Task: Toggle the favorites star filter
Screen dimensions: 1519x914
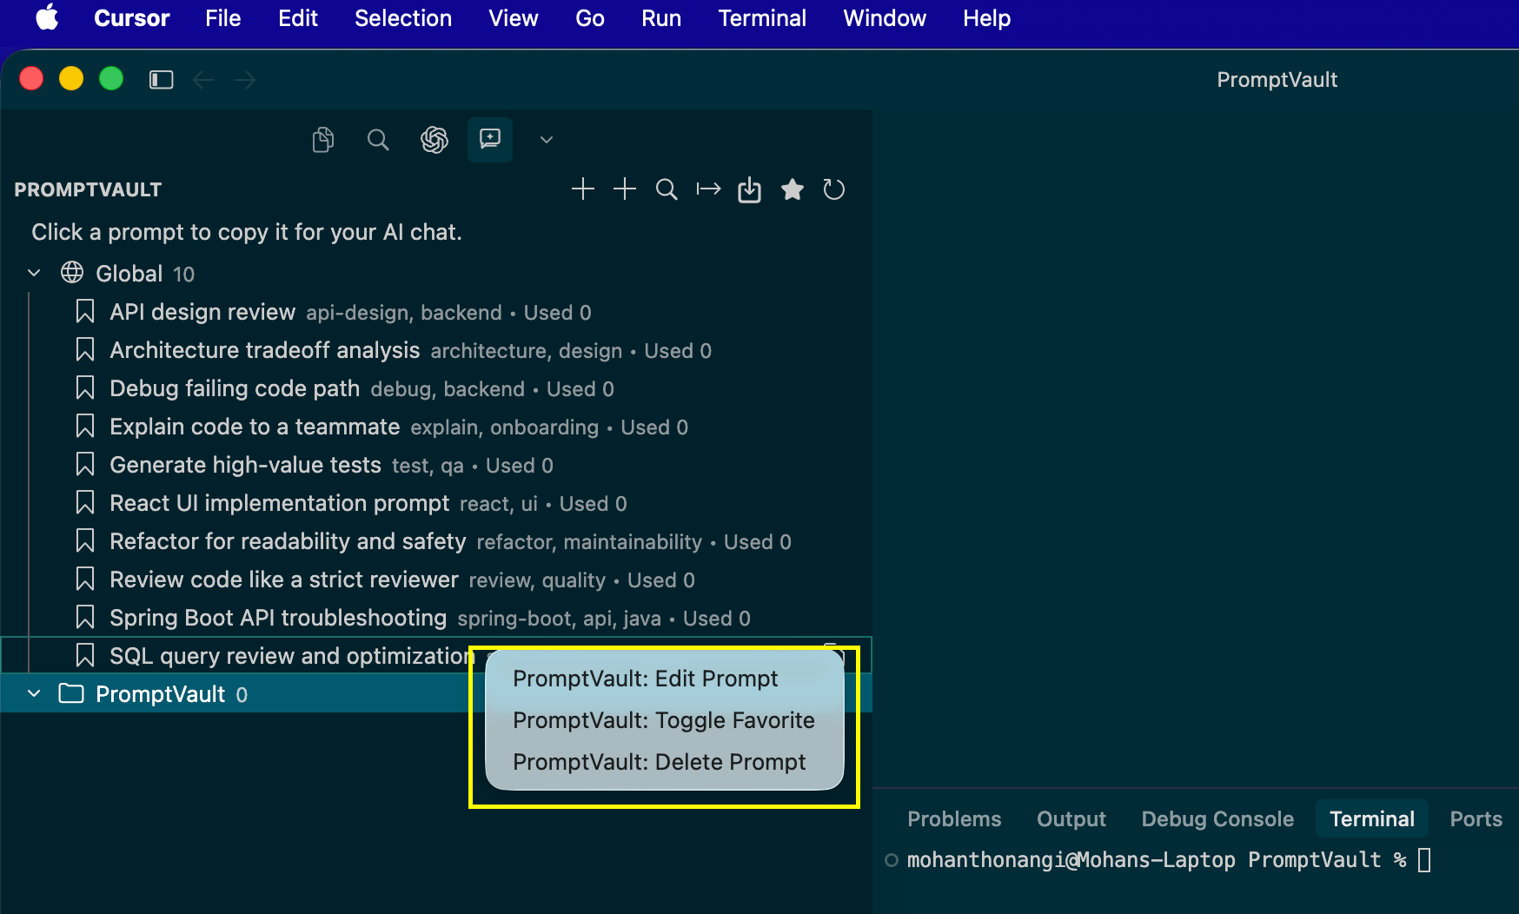Action: tap(792, 189)
